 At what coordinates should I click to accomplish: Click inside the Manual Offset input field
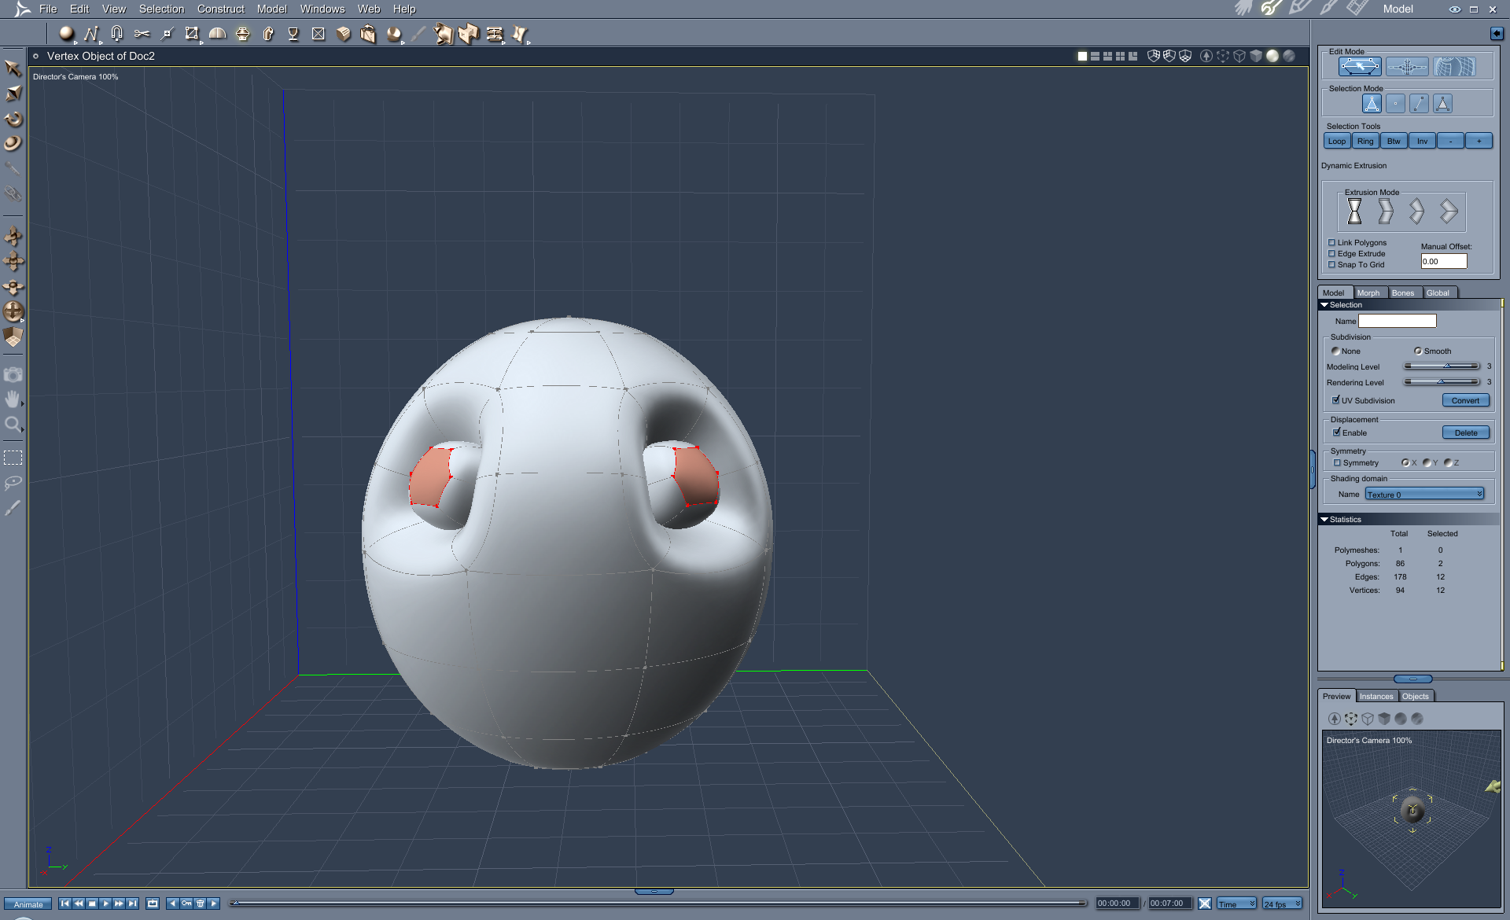pos(1443,261)
